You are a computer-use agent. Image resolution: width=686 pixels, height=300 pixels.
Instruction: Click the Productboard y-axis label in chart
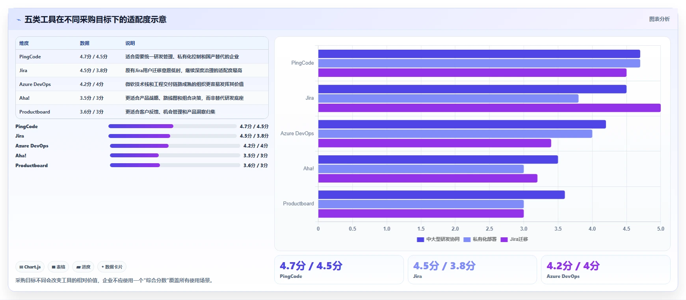[298, 204]
